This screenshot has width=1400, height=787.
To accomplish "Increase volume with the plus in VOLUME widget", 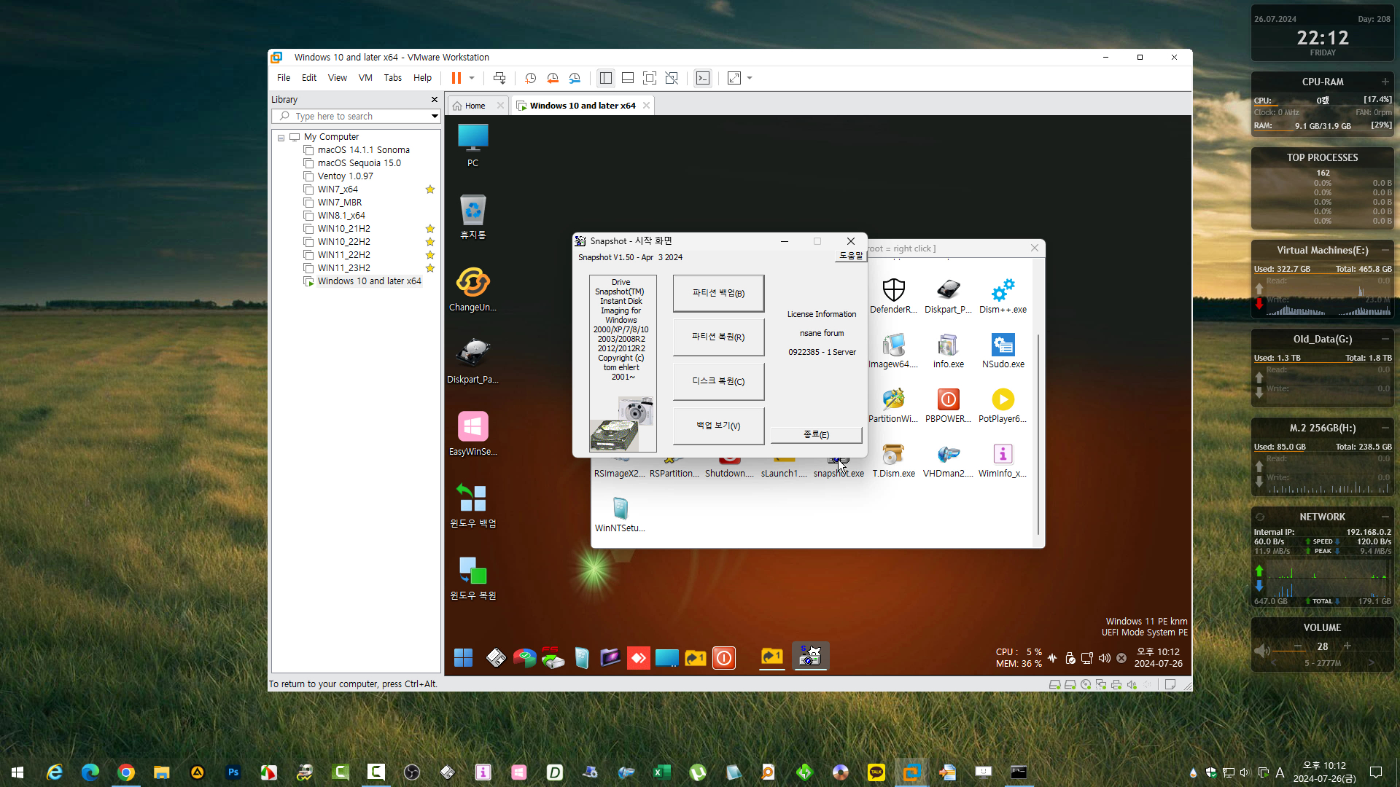I will coord(1347,646).
